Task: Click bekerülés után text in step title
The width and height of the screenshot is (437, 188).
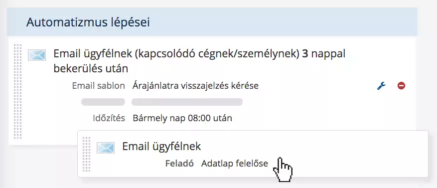Action: pos(91,69)
